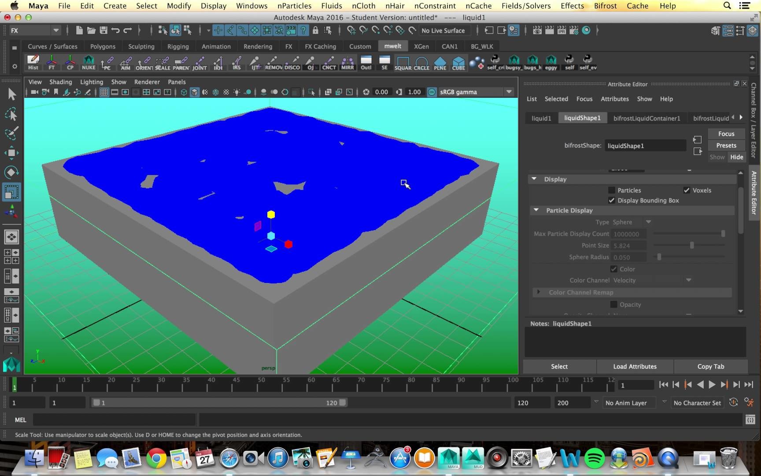
Task: Click the Load Attributes button
Action: tap(635, 366)
